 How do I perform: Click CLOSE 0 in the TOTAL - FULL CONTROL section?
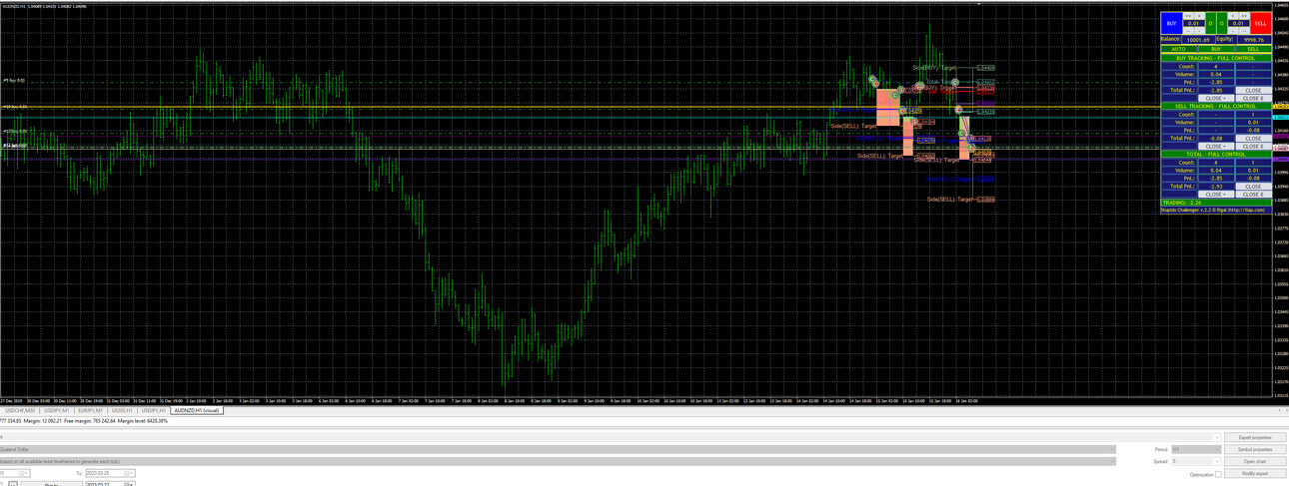1253,194
